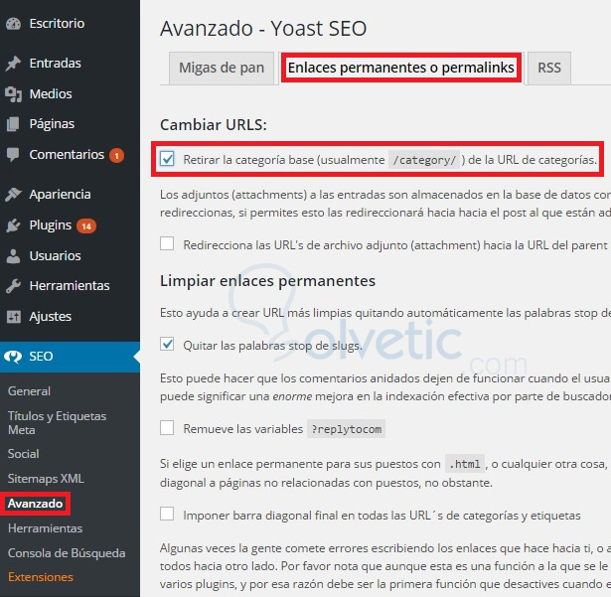
Task: Select Enlaces permanentes o permalinks tab
Action: pyautogui.click(x=401, y=68)
